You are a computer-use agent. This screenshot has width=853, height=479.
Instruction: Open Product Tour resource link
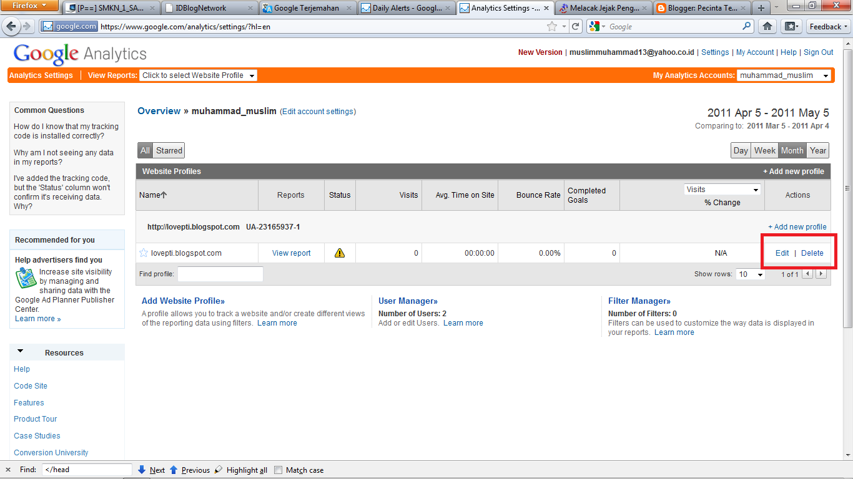coord(36,419)
